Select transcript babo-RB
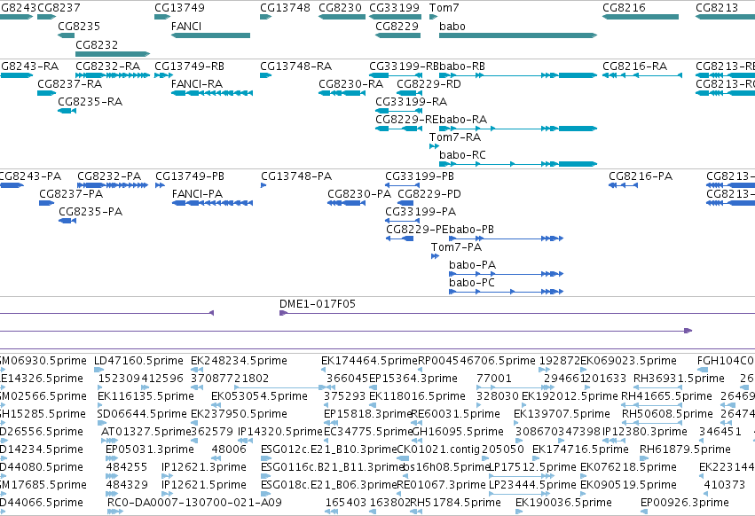The image size is (755, 516). coord(462,66)
